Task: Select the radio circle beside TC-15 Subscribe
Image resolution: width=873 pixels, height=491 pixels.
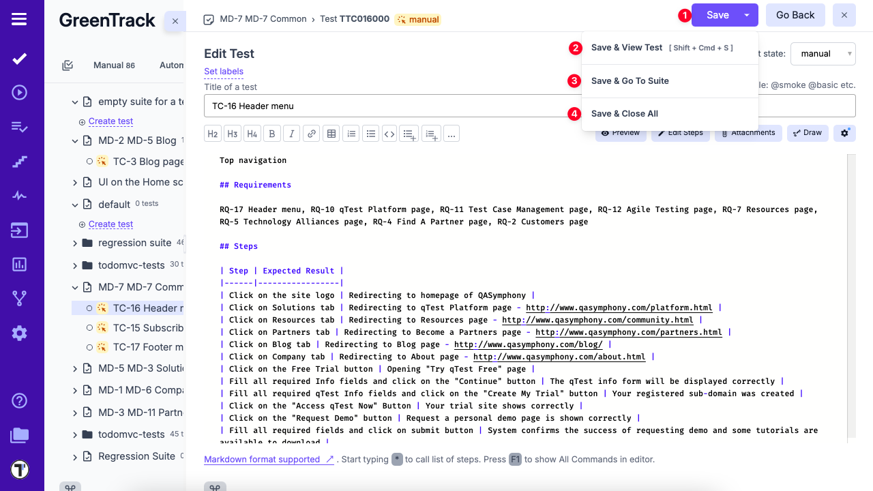Action: point(89,328)
